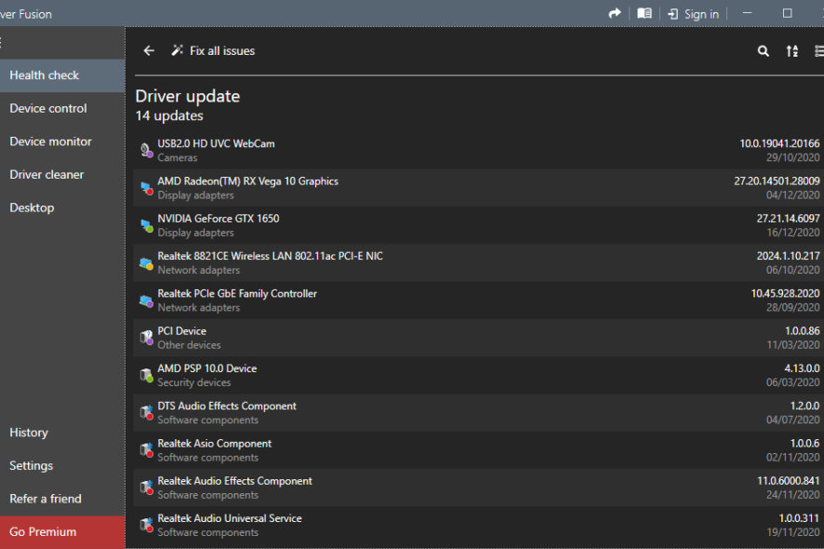Open Device control in the sidebar
Image resolution: width=824 pixels, height=549 pixels.
(x=62, y=108)
